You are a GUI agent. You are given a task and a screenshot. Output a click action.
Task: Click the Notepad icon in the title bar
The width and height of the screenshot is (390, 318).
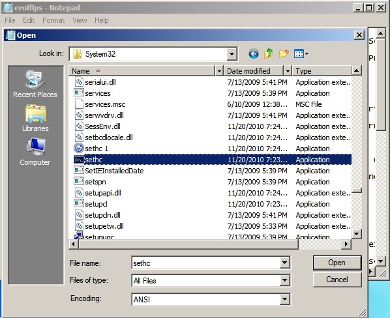pos(8,8)
